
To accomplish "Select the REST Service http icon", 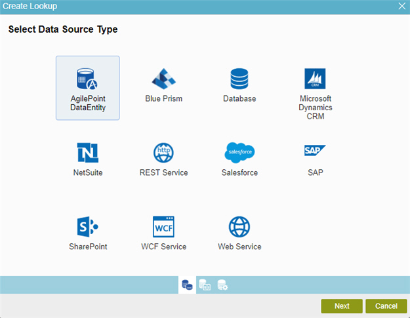I will coord(163,153).
